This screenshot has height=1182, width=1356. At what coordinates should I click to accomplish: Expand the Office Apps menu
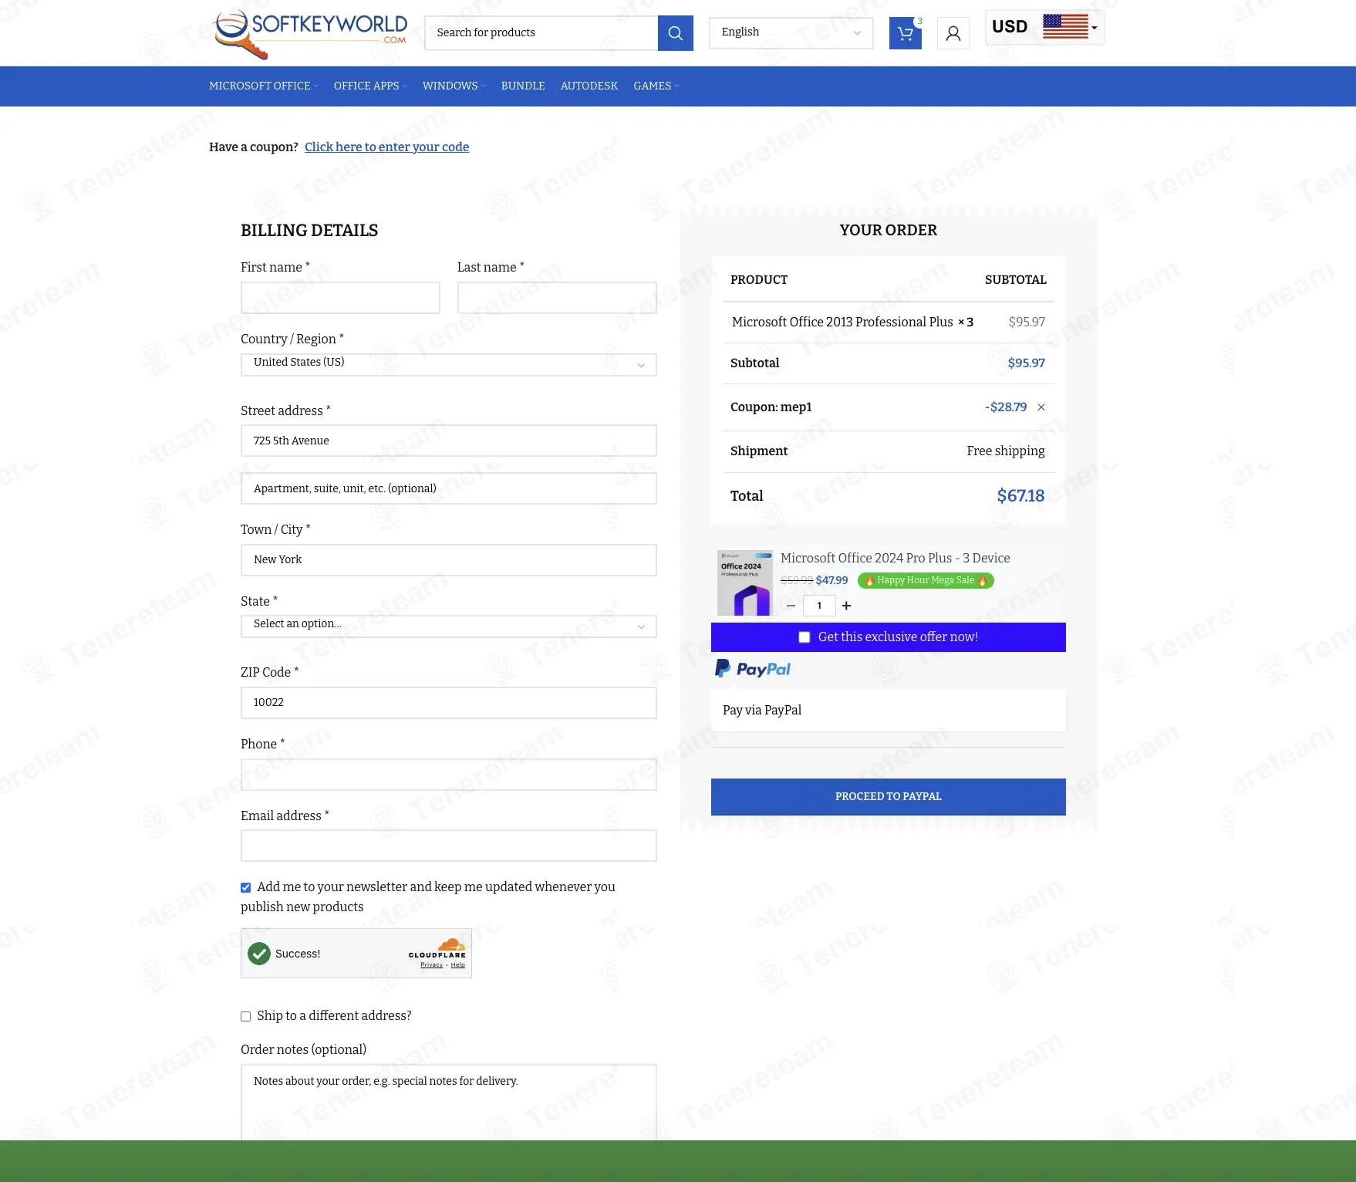click(370, 86)
